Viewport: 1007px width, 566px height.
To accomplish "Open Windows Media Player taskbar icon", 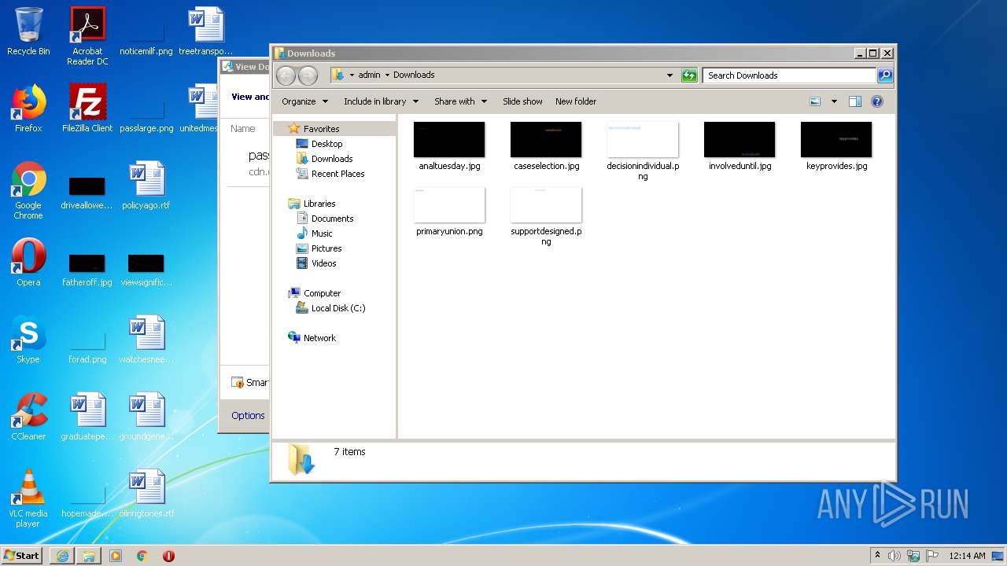I will (116, 556).
